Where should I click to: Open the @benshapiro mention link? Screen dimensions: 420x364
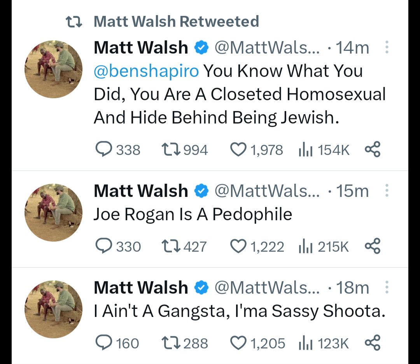tap(146, 71)
